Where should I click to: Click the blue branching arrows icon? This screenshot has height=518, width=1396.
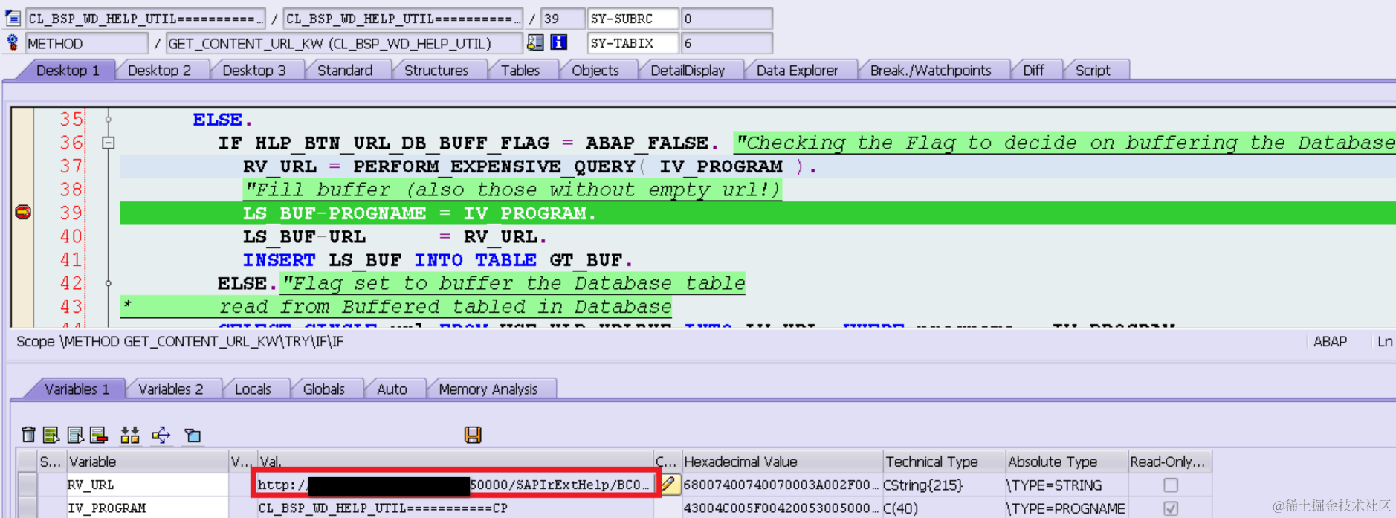[161, 435]
